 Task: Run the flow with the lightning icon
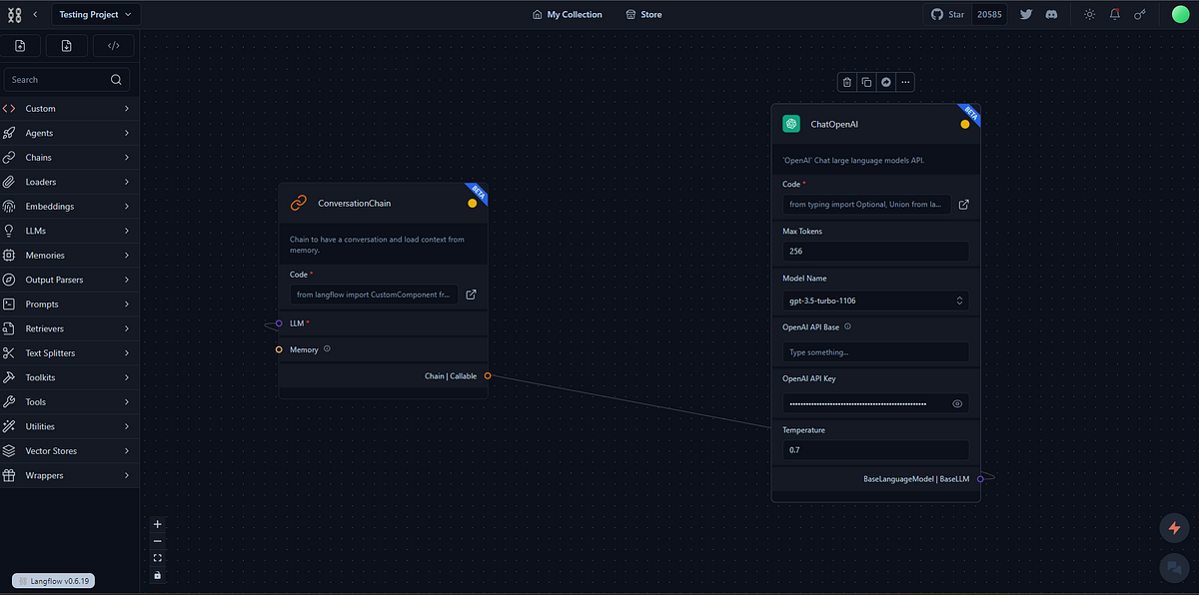tap(1174, 527)
